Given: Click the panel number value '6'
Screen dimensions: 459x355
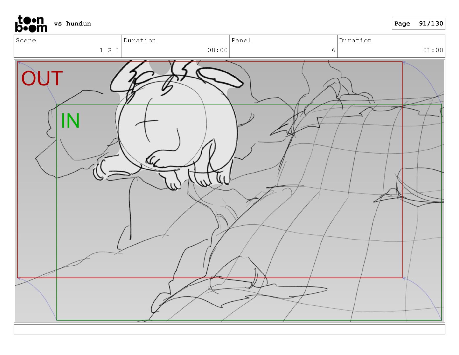Looking at the screenshot, I should point(334,50).
